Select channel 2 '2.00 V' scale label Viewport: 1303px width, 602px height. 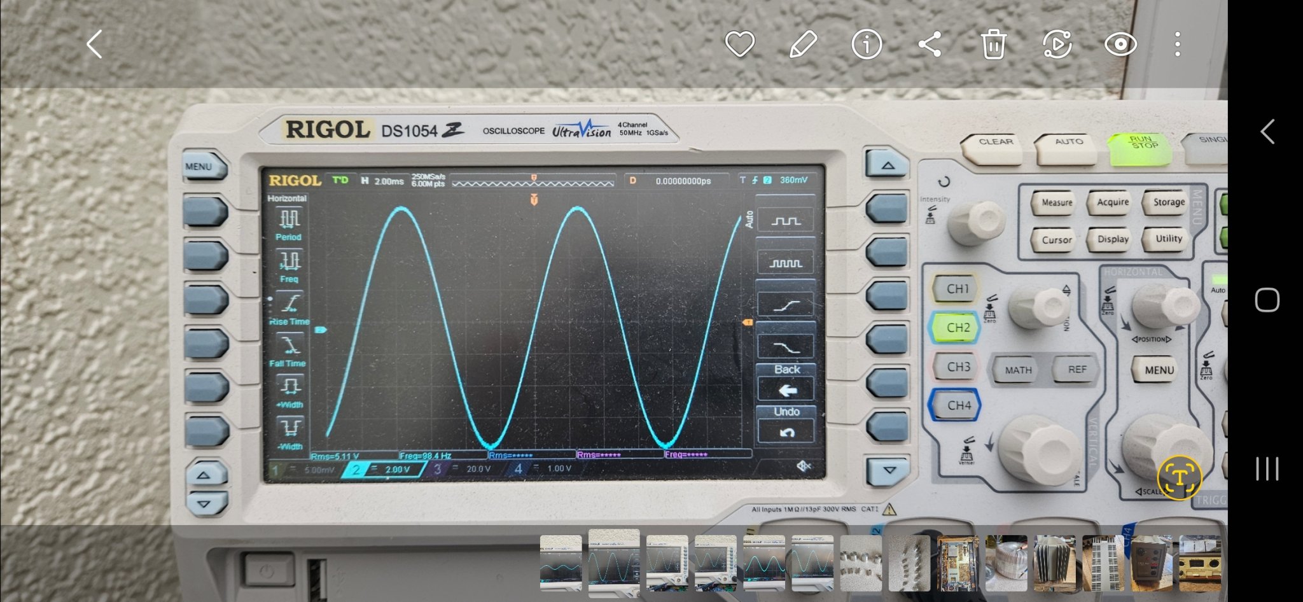point(398,469)
